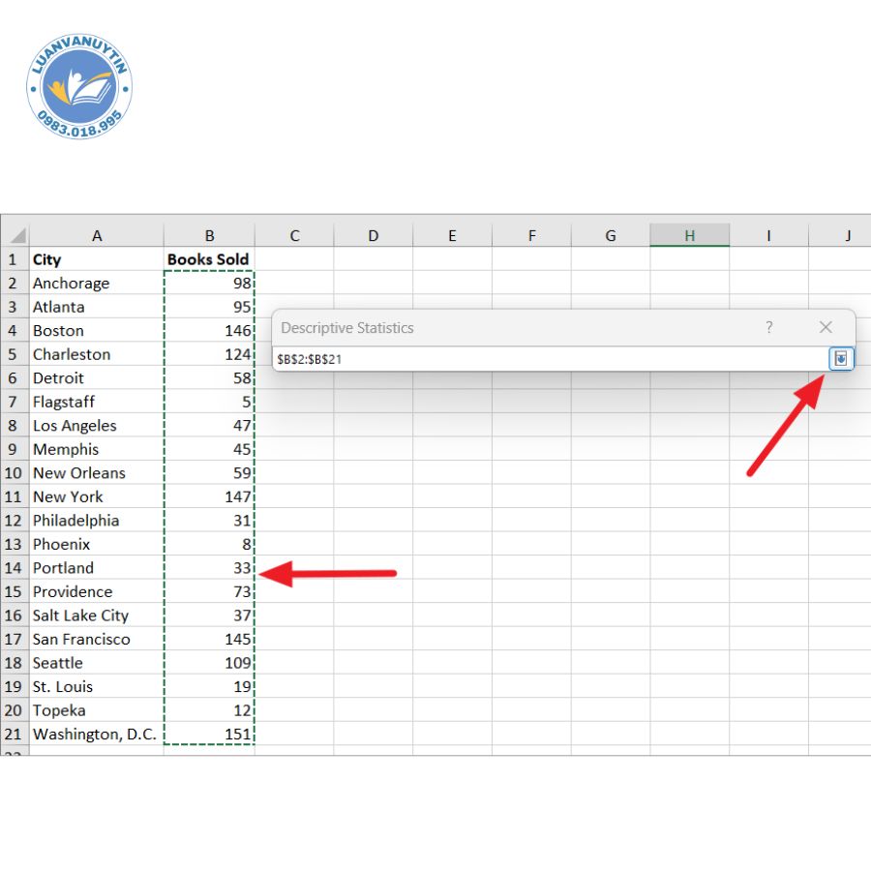This screenshot has width=871, height=871.
Task: Select row 1 header
Action: pyautogui.click(x=15, y=259)
